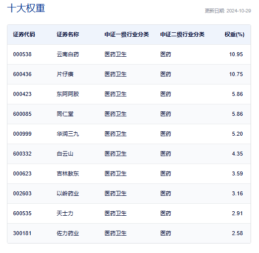This screenshot has height=253, width=259.
Task: Click 医药卫生 in the 天士力 row
Action: [x=116, y=213]
